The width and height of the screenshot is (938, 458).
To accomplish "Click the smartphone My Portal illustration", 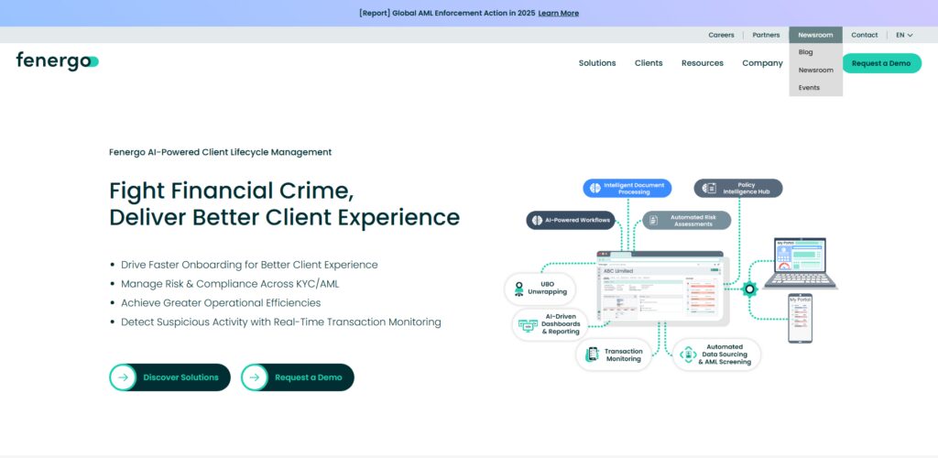I will point(800,318).
